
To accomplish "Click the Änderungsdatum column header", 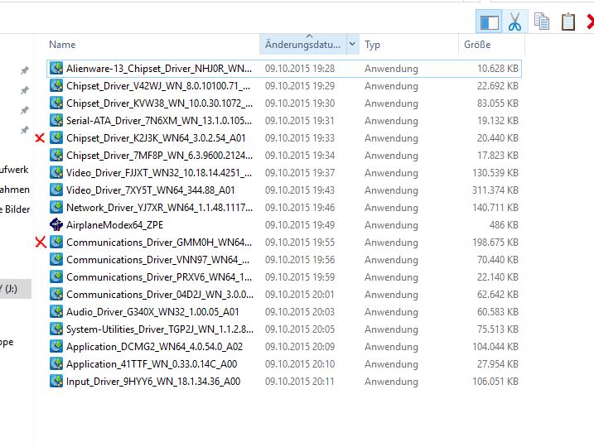I will pos(302,45).
